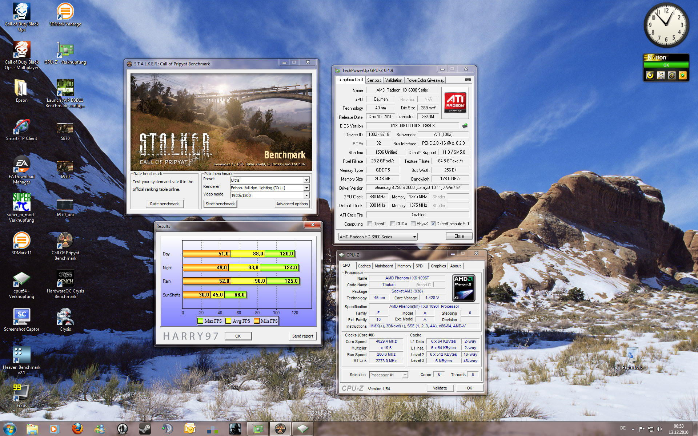Open Processor #1 selection dropdown
698x436 pixels.
coord(388,375)
